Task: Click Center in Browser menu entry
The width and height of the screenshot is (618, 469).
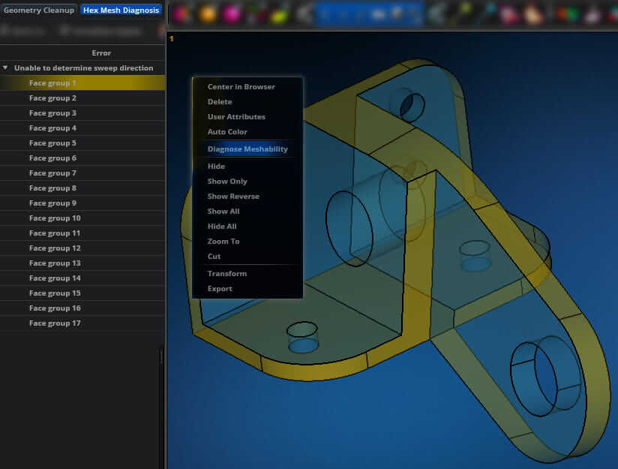Action: tap(241, 87)
